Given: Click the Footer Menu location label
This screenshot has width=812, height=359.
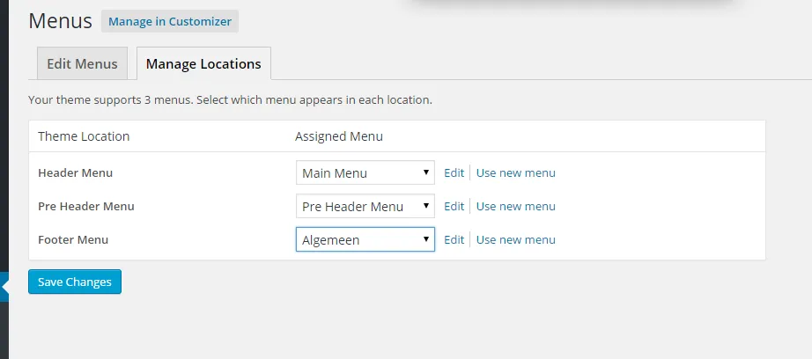Looking at the screenshot, I should [73, 239].
